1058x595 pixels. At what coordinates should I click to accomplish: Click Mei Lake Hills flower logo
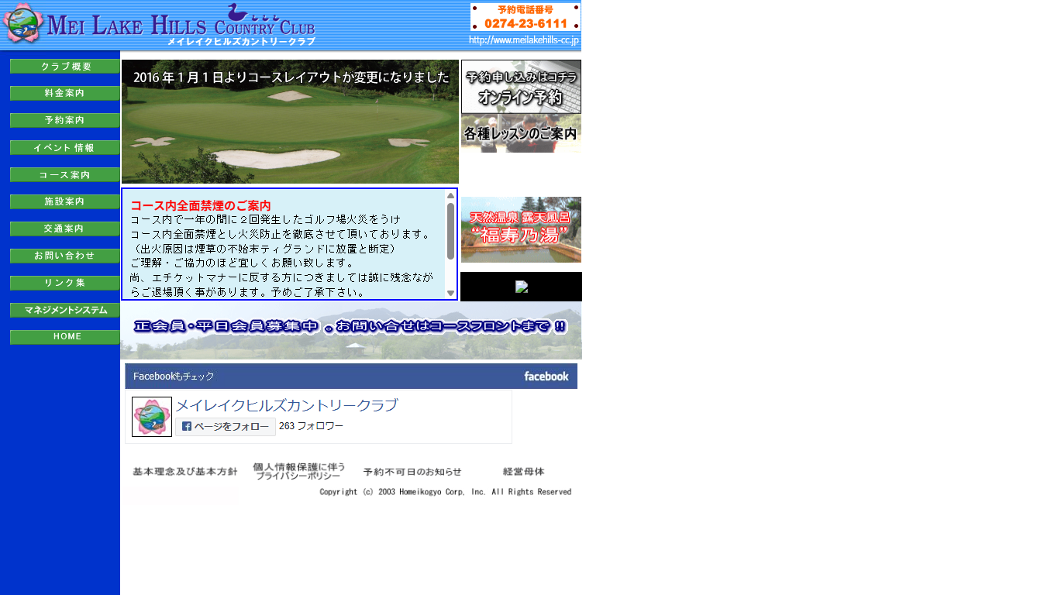coord(23,24)
